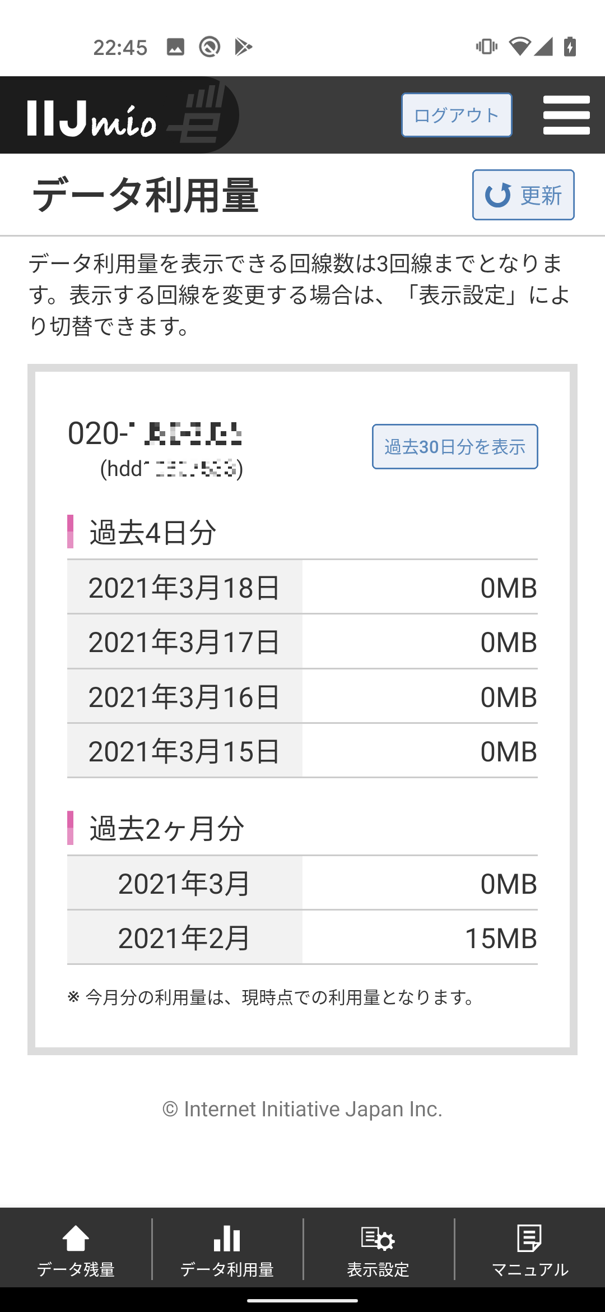Tap the データ利用量 bar chart icon
This screenshot has height=1312, width=605.
tap(227, 1239)
